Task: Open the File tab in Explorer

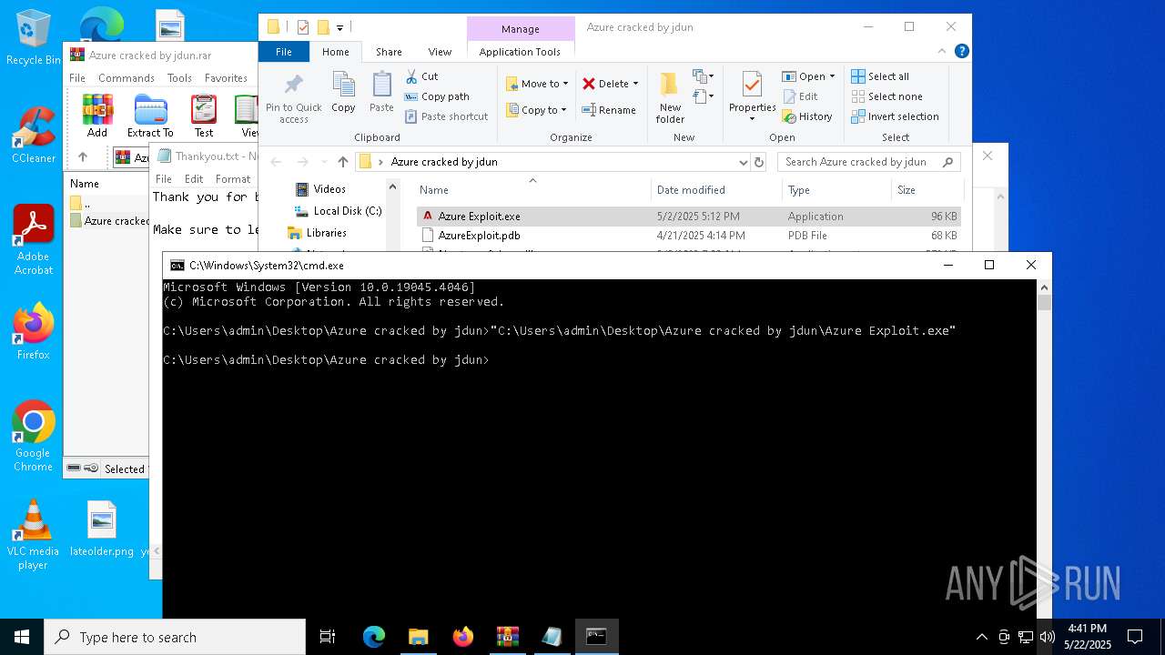Action: pyautogui.click(x=284, y=52)
